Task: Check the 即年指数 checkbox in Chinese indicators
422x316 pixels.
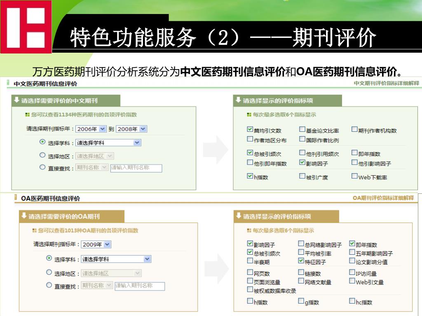Action: pyautogui.click(x=354, y=153)
